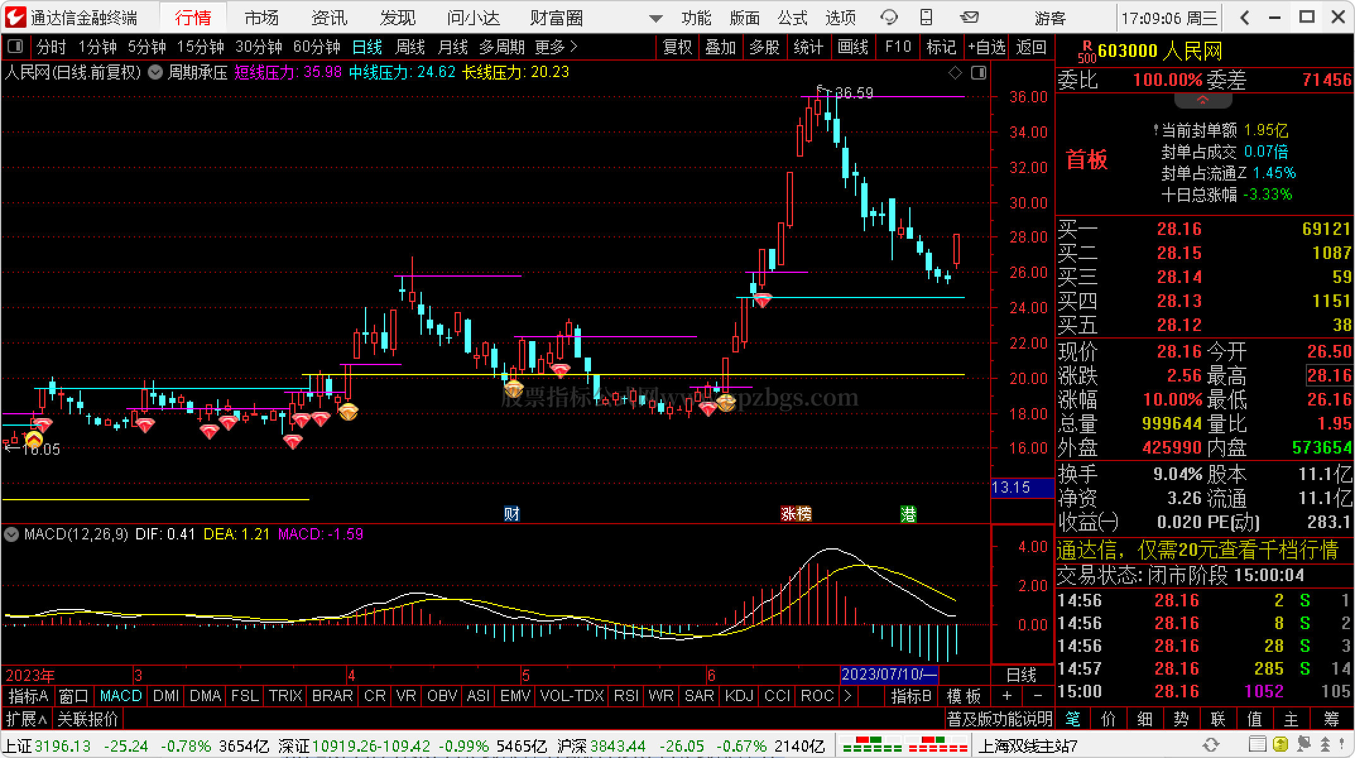Viewport: 1355px width, 758px height.
Task: Select the RSI indicator tab
Action: coord(626,696)
